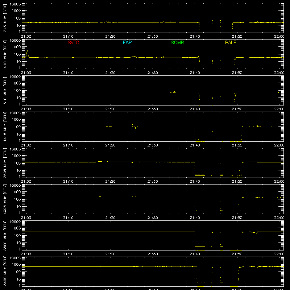Image resolution: width=290 pixels, height=290 pixels.
Task: Click the 21:30 tick under 610 MHz plot
Action: tap(153, 109)
